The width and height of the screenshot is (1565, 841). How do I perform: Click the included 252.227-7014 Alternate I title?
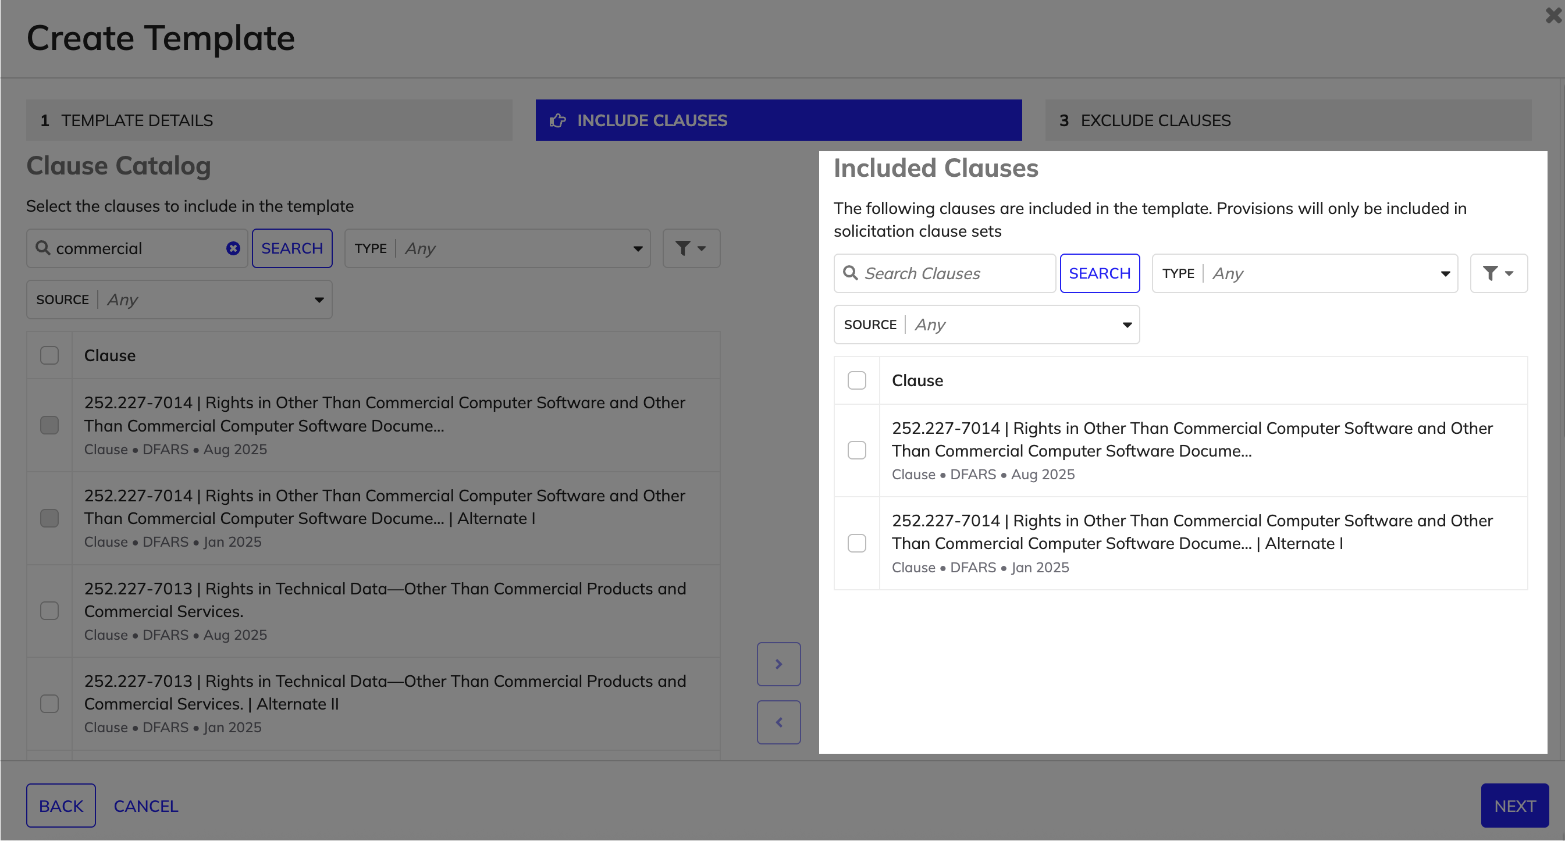1192,532
